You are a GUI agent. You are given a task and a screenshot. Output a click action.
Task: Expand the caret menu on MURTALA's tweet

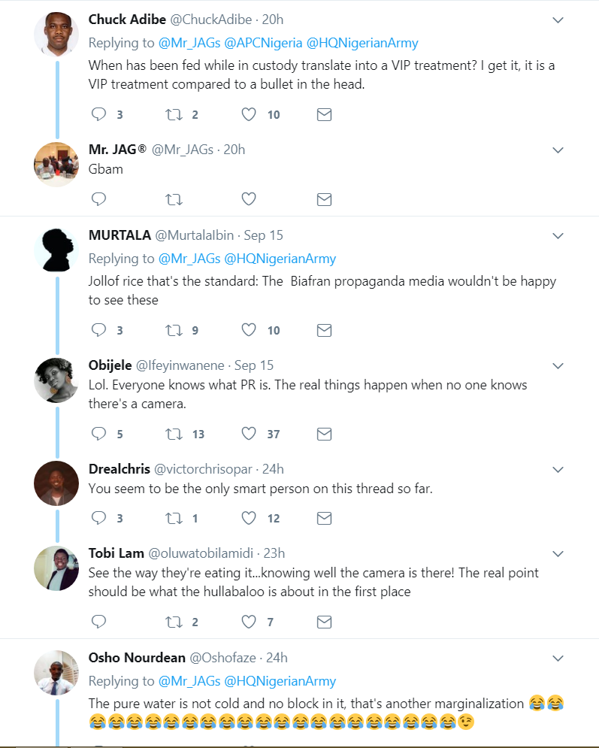click(x=558, y=236)
